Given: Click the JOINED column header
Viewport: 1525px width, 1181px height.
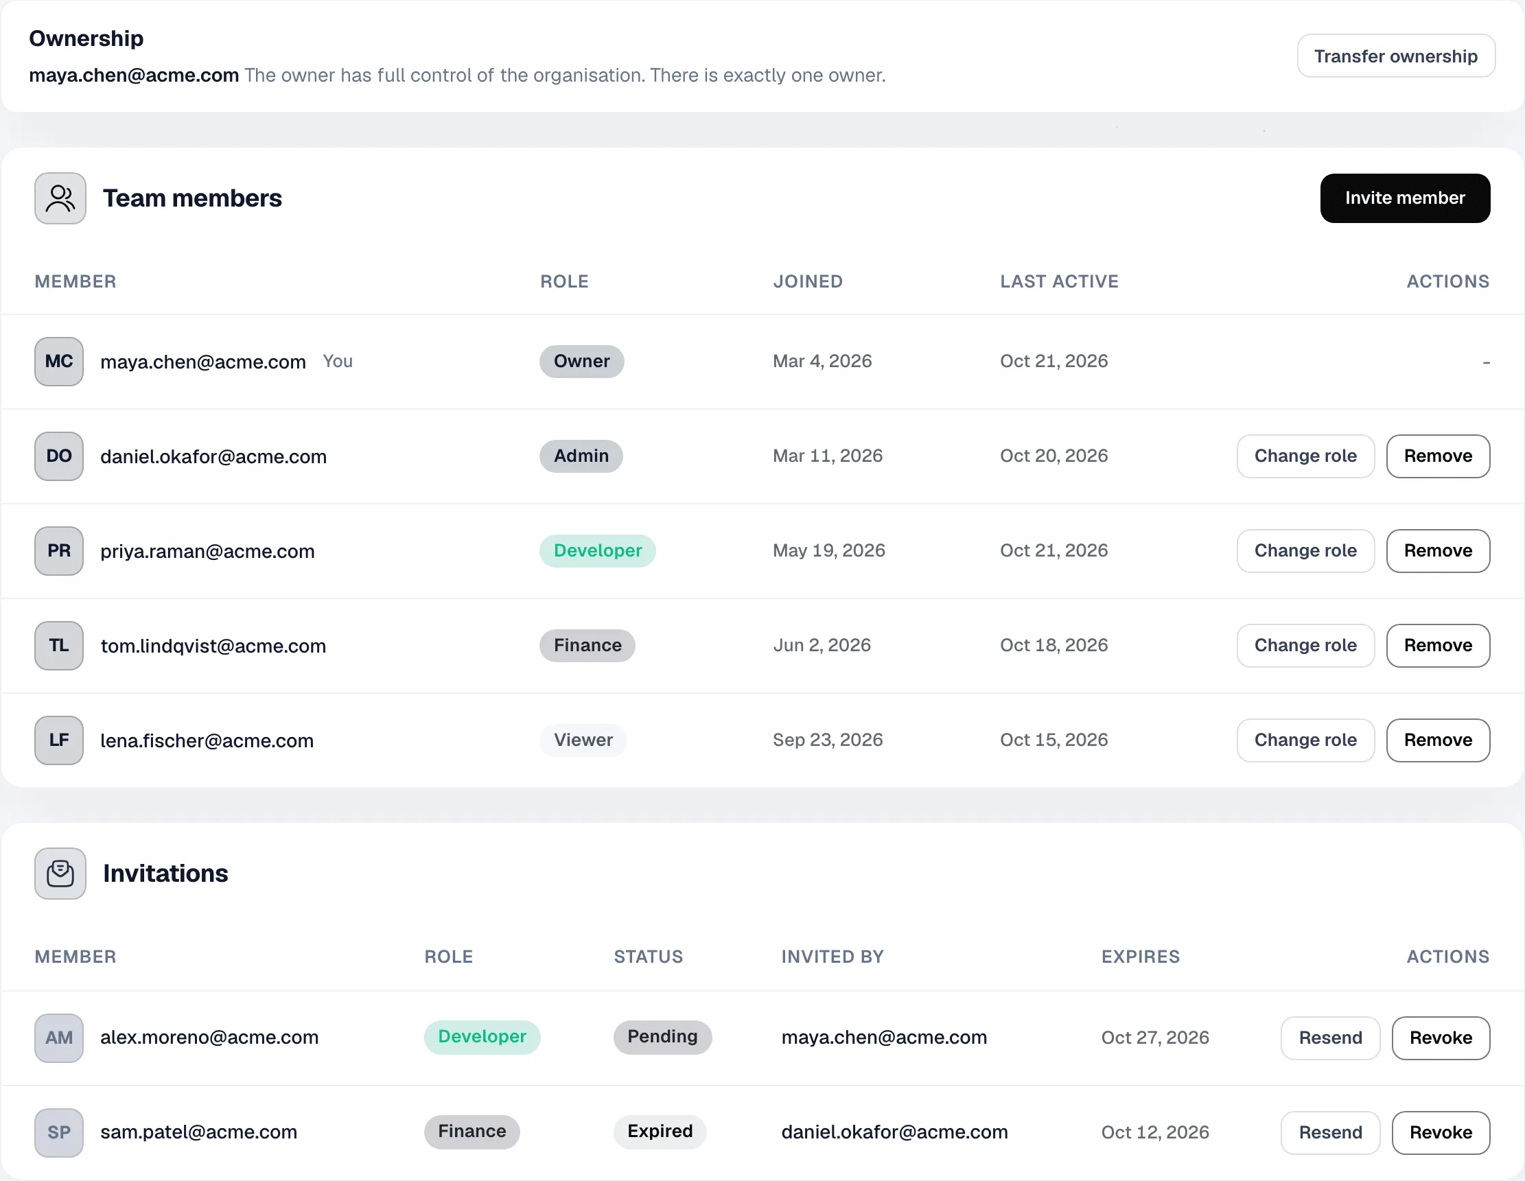Looking at the screenshot, I should pyautogui.click(x=808, y=281).
